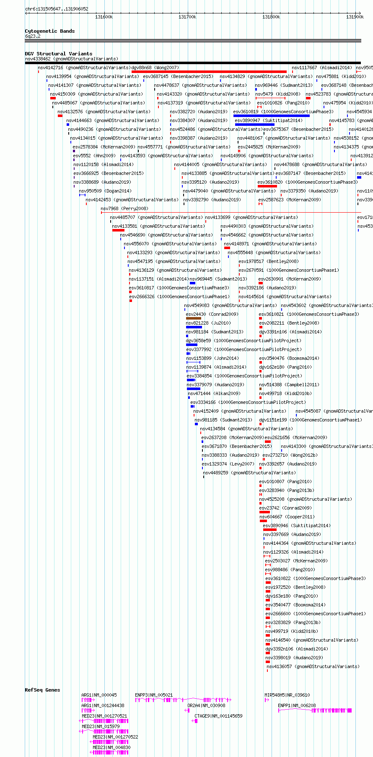This screenshot has width=373, height=757.
Task: Click dgv3658e59 (1000GenomesConsortiumPilotProject) label
Action: click(x=243, y=341)
